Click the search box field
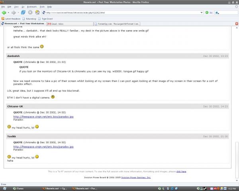239x191 pixels. 229,13
